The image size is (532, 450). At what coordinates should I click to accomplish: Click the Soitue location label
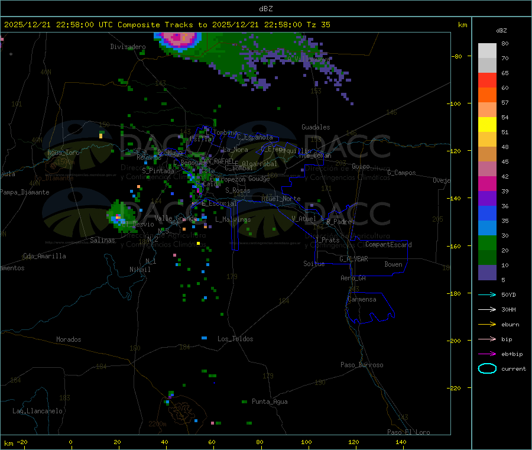(x=314, y=264)
